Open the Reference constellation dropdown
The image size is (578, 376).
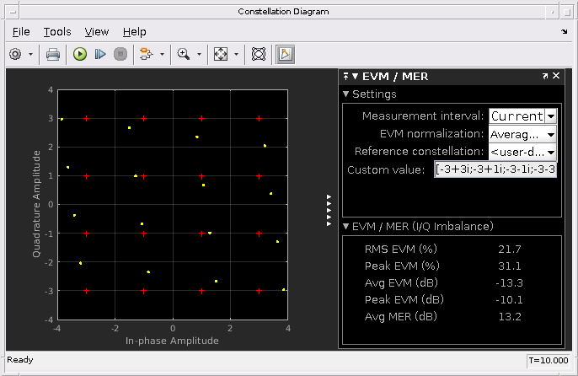[x=550, y=152]
